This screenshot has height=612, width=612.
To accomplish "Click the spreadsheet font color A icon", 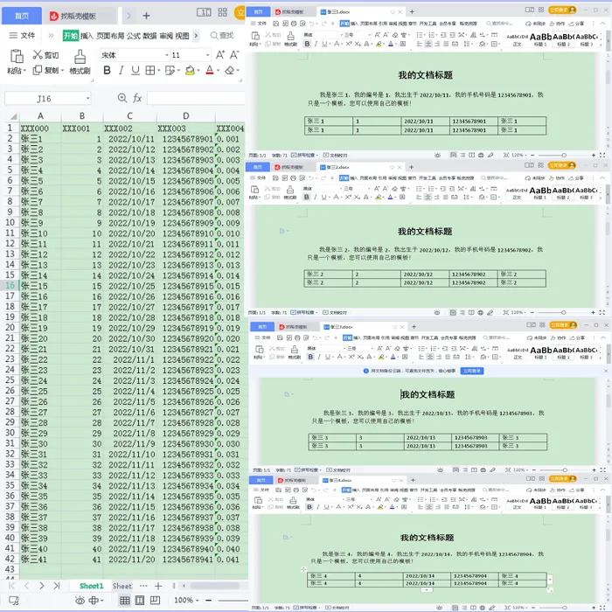I will coord(210,70).
